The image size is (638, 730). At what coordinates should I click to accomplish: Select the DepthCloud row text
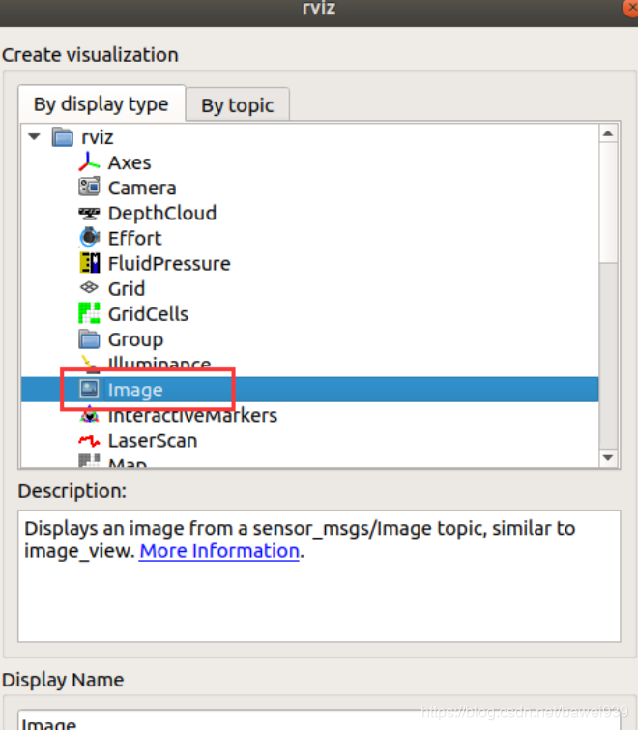coord(162,214)
